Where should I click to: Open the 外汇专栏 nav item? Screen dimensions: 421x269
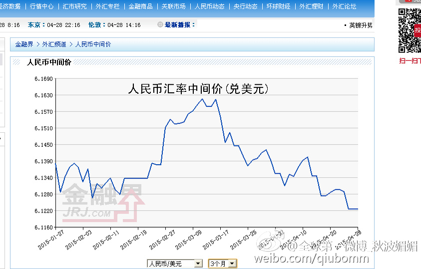click(x=107, y=6)
